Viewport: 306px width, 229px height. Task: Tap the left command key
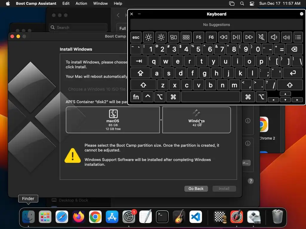[173, 97]
